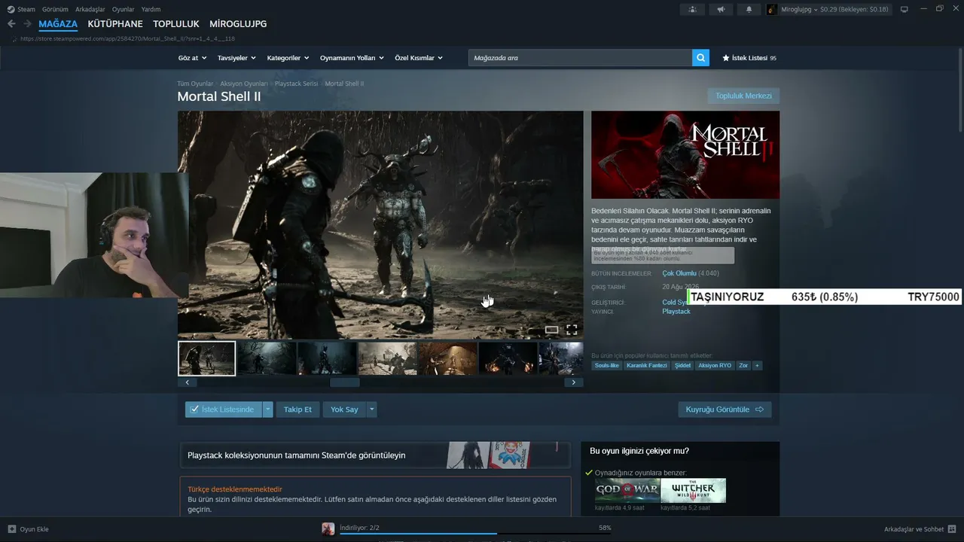The image size is (964, 542).
Task: Open the Playstack publisher link
Action: pyautogui.click(x=676, y=312)
